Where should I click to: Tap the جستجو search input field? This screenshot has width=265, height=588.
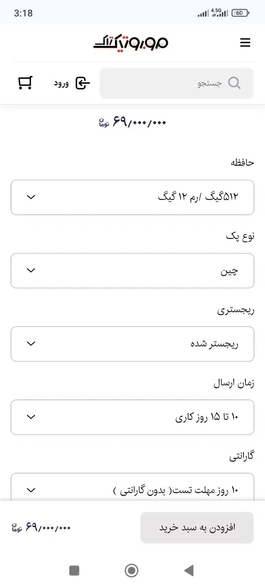[177, 83]
